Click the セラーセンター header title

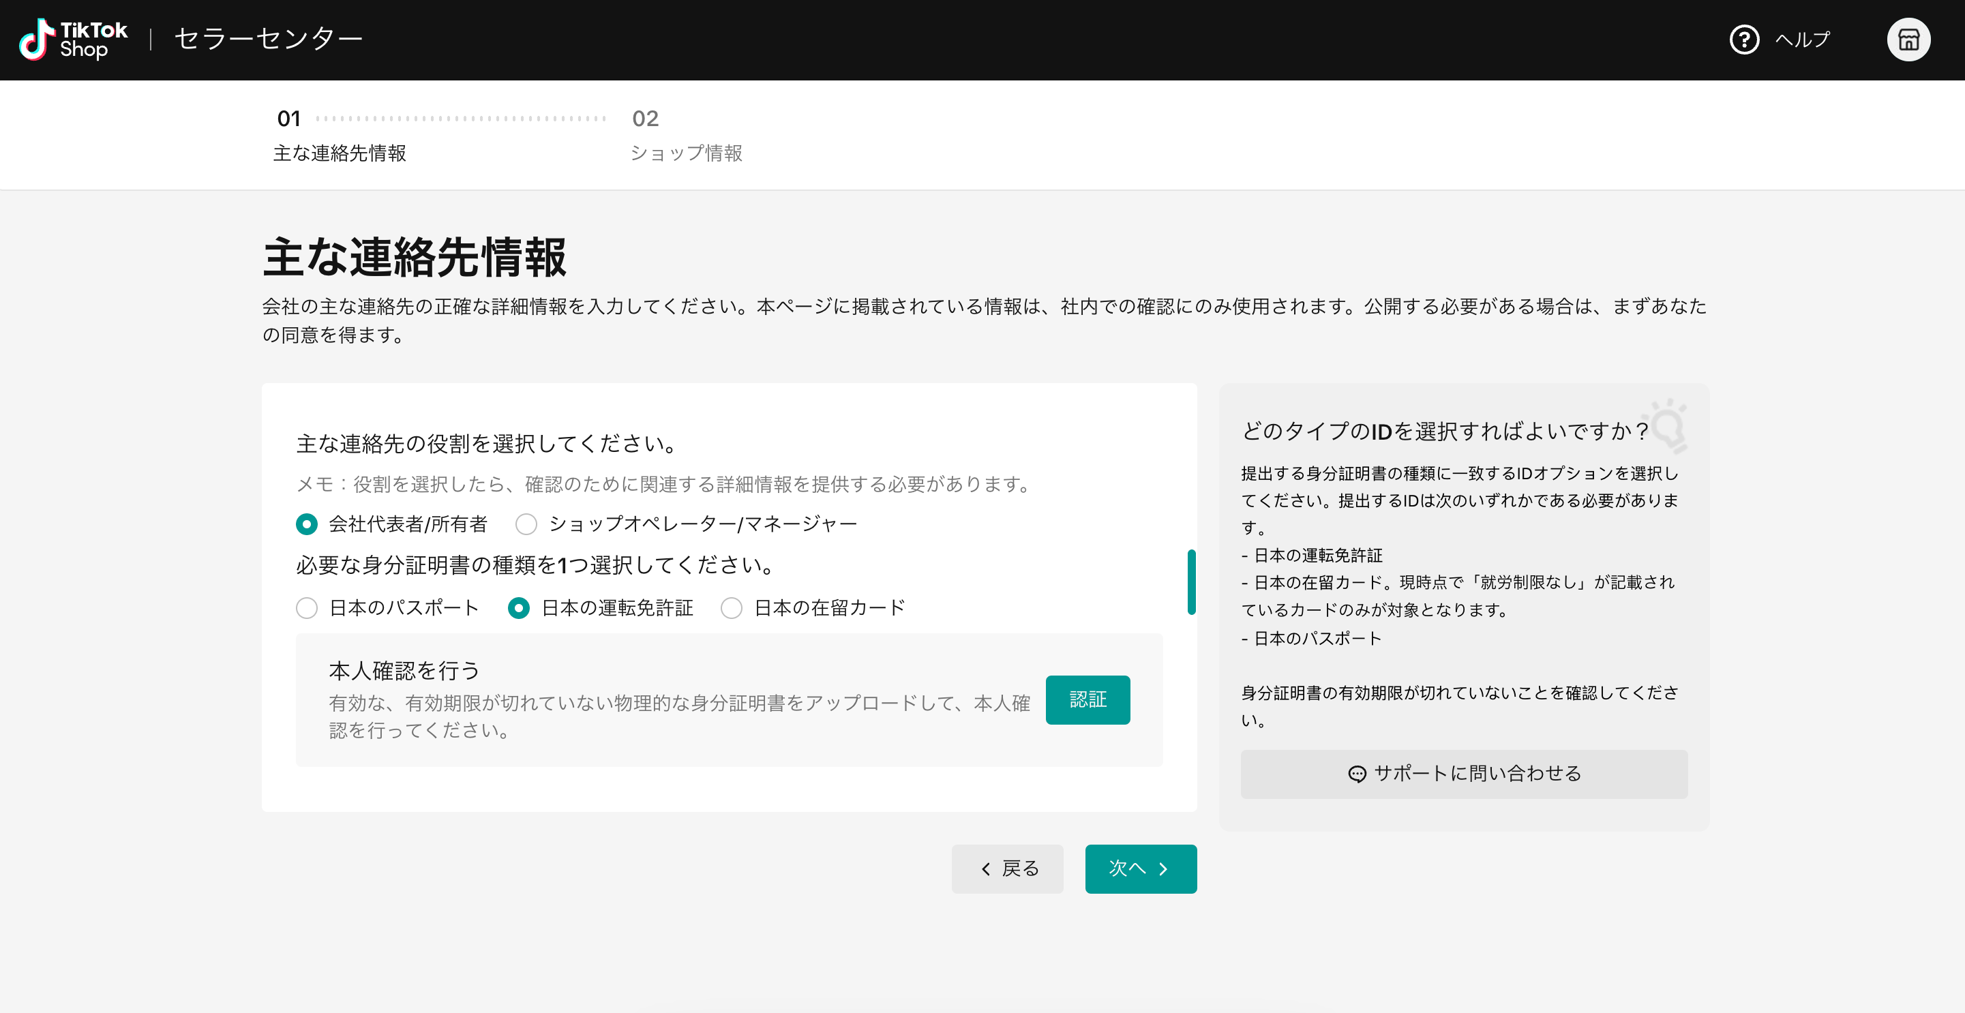[269, 39]
